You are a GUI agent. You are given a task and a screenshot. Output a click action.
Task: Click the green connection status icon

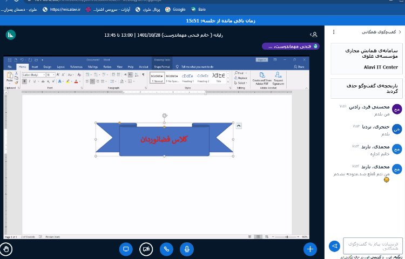tap(10, 35)
